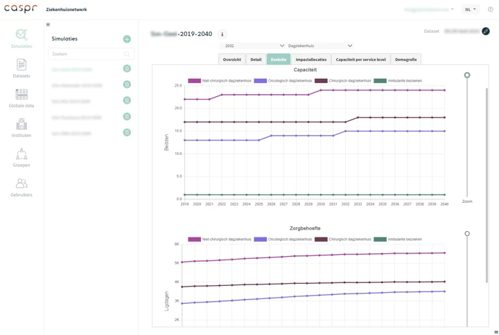Delete the first simulation in list

point(127,69)
